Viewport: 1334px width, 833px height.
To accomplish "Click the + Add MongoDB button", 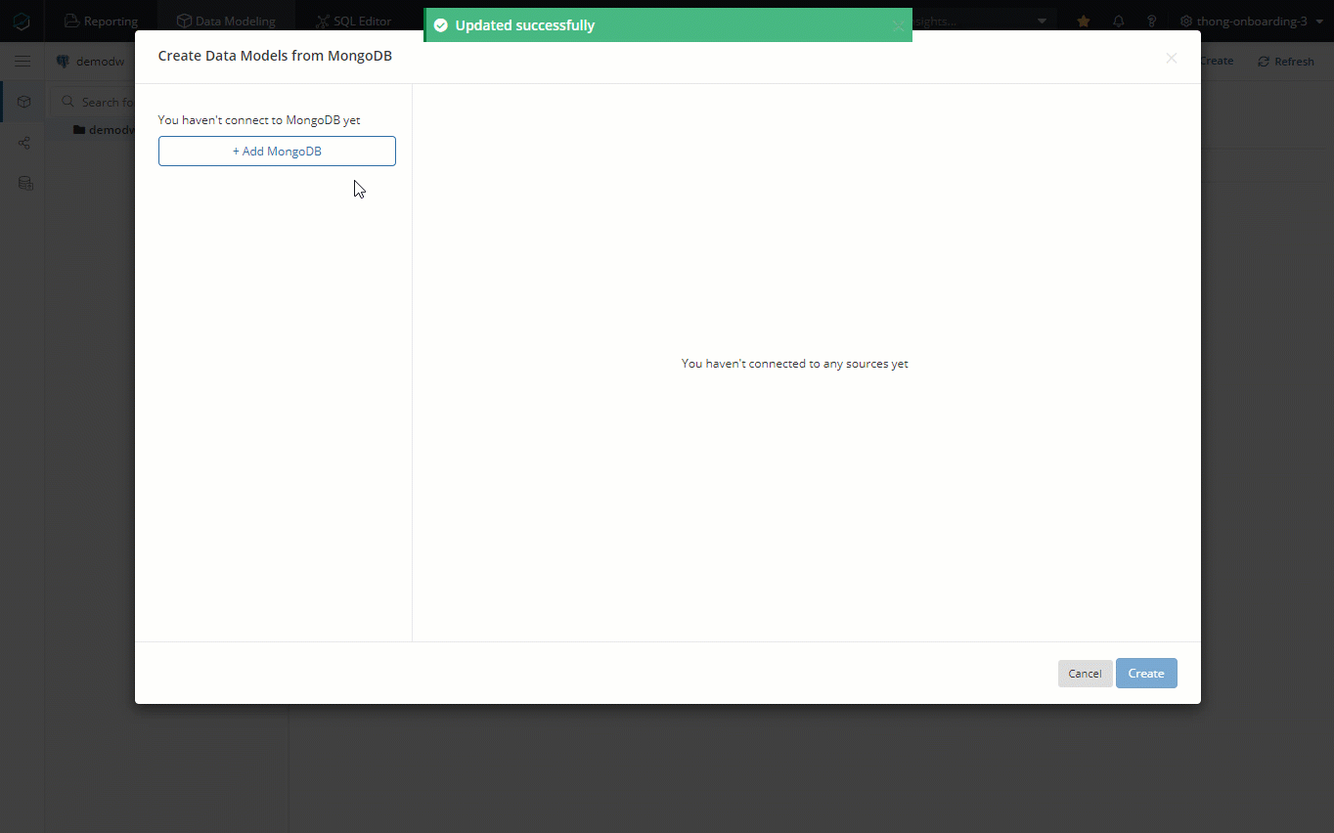I will coord(277,152).
